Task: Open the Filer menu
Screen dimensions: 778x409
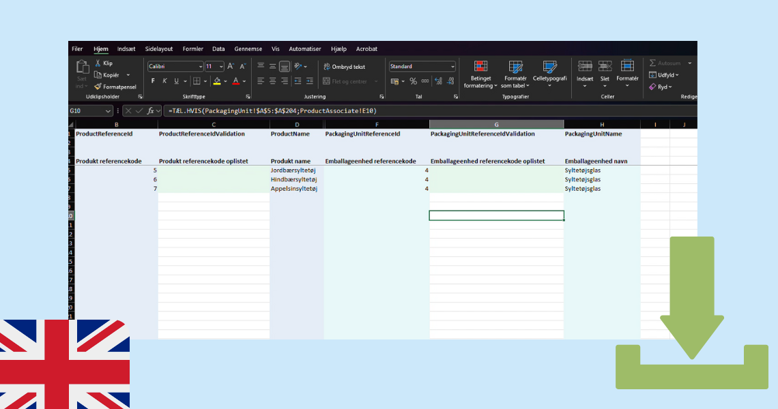Action: click(x=77, y=49)
